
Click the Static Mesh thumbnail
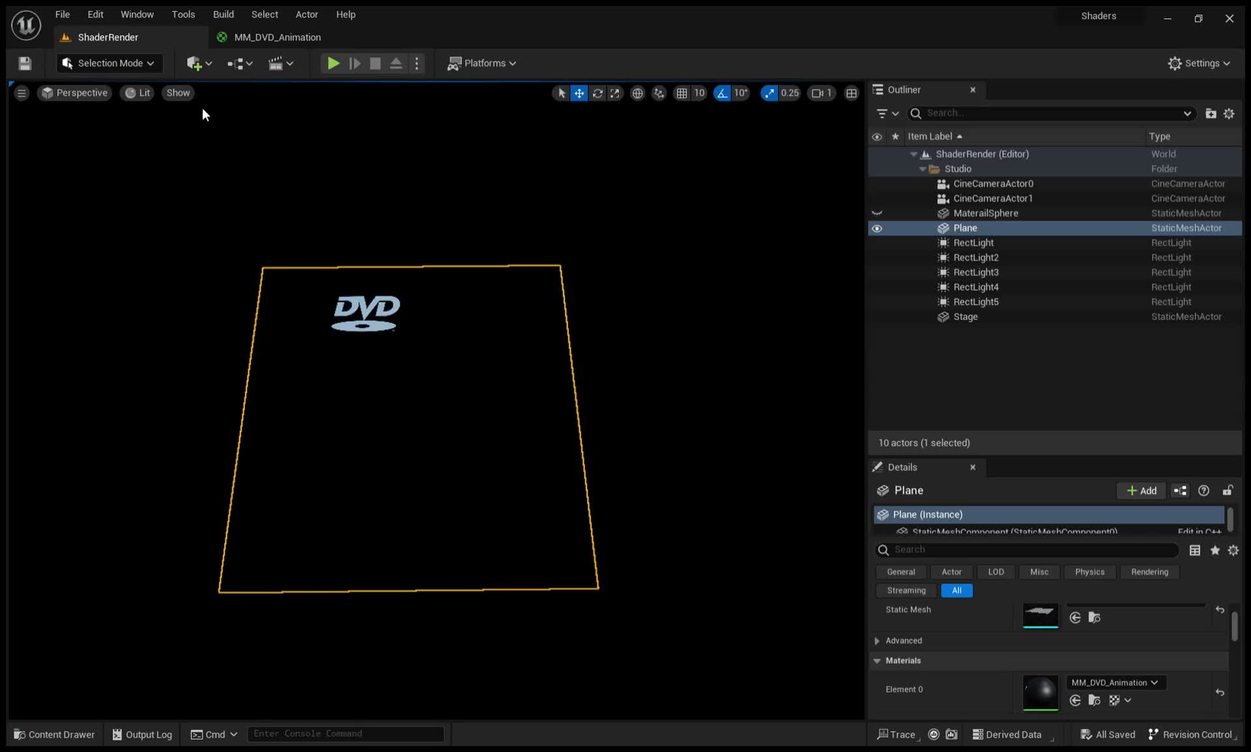coord(1041,615)
